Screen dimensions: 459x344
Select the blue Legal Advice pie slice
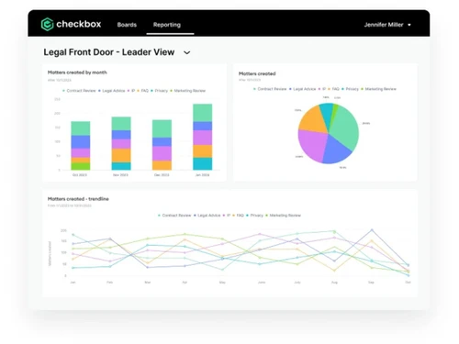pyautogui.click(x=337, y=151)
